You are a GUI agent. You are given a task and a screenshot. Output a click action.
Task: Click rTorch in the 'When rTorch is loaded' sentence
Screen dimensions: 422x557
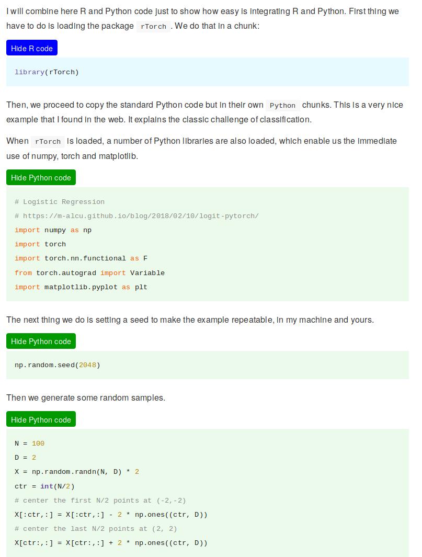(49, 142)
